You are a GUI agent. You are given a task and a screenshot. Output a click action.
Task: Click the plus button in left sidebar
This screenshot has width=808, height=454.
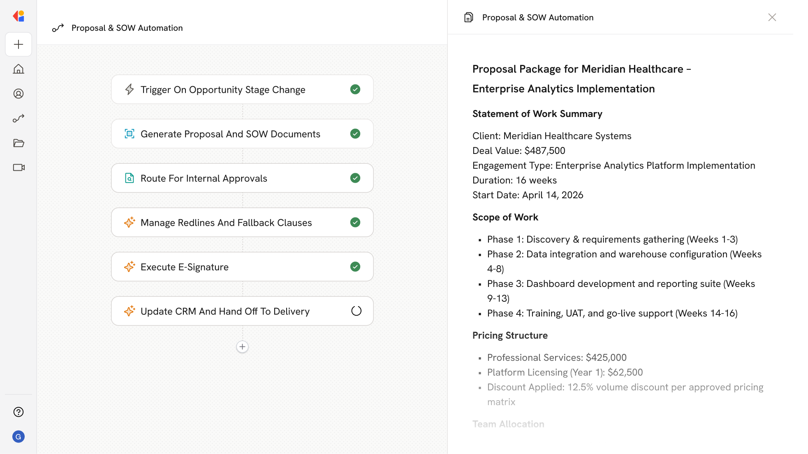pos(19,44)
